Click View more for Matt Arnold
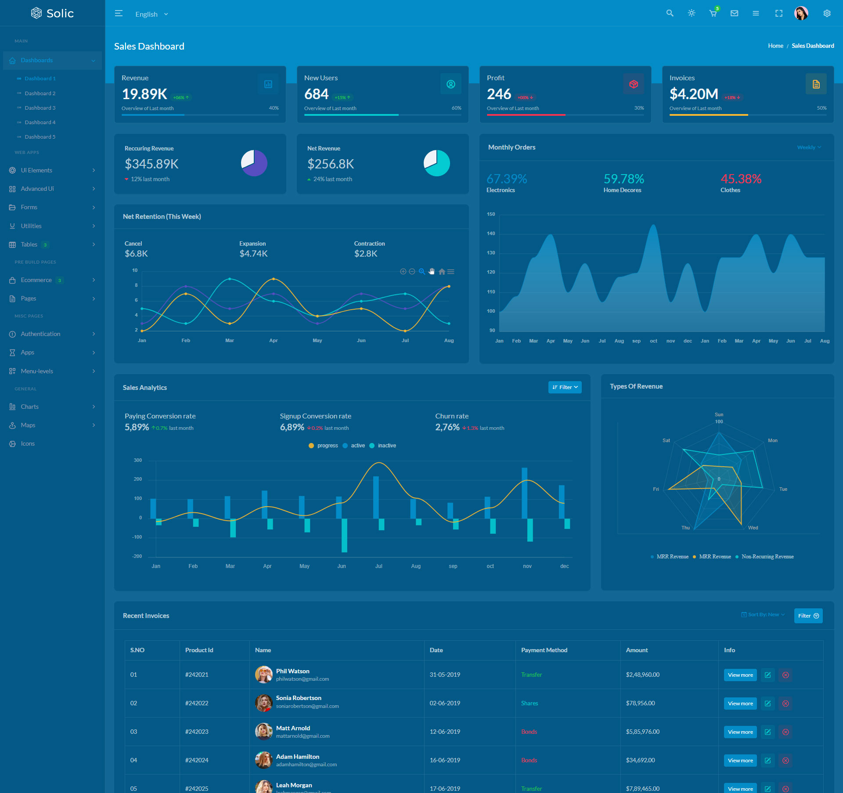The width and height of the screenshot is (843, 793). [x=740, y=732]
